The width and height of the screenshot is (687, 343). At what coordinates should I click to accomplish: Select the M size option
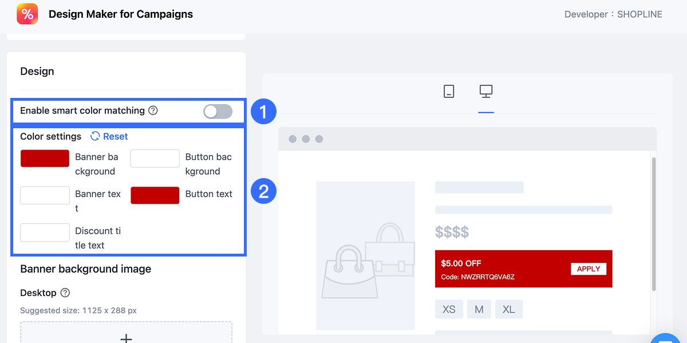[x=479, y=309]
